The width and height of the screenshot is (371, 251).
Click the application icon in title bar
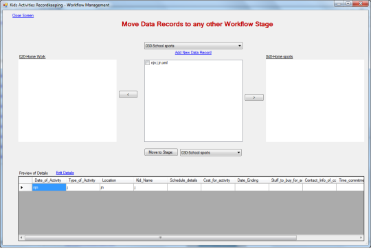coord(5,5)
